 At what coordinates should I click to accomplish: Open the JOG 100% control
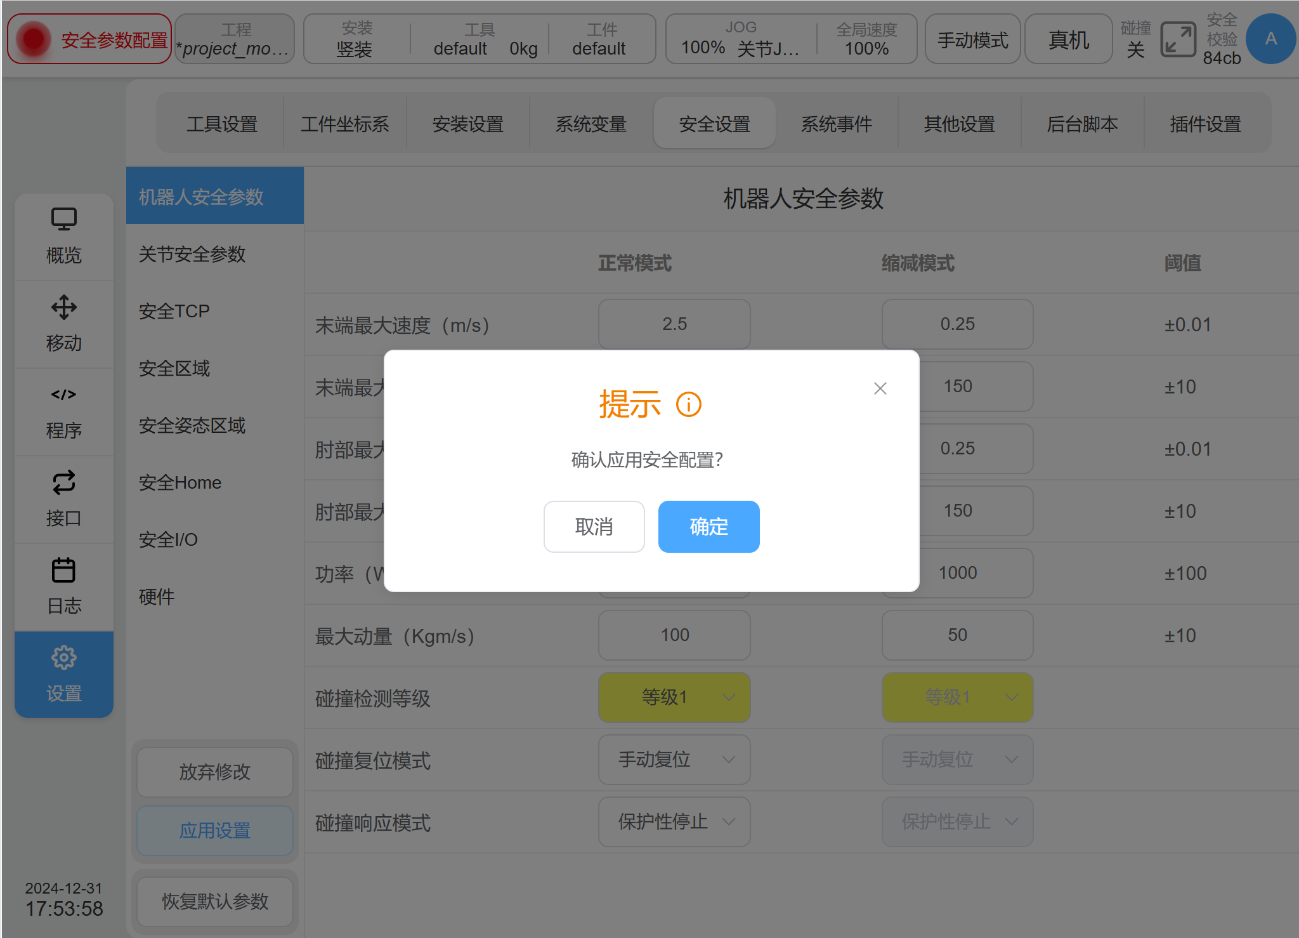click(740, 39)
